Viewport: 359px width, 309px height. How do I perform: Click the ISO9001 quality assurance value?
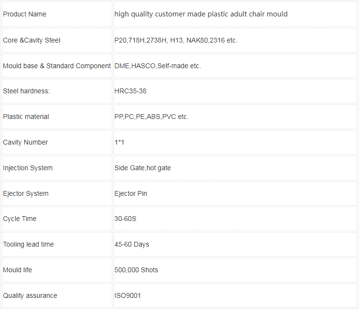127,295
